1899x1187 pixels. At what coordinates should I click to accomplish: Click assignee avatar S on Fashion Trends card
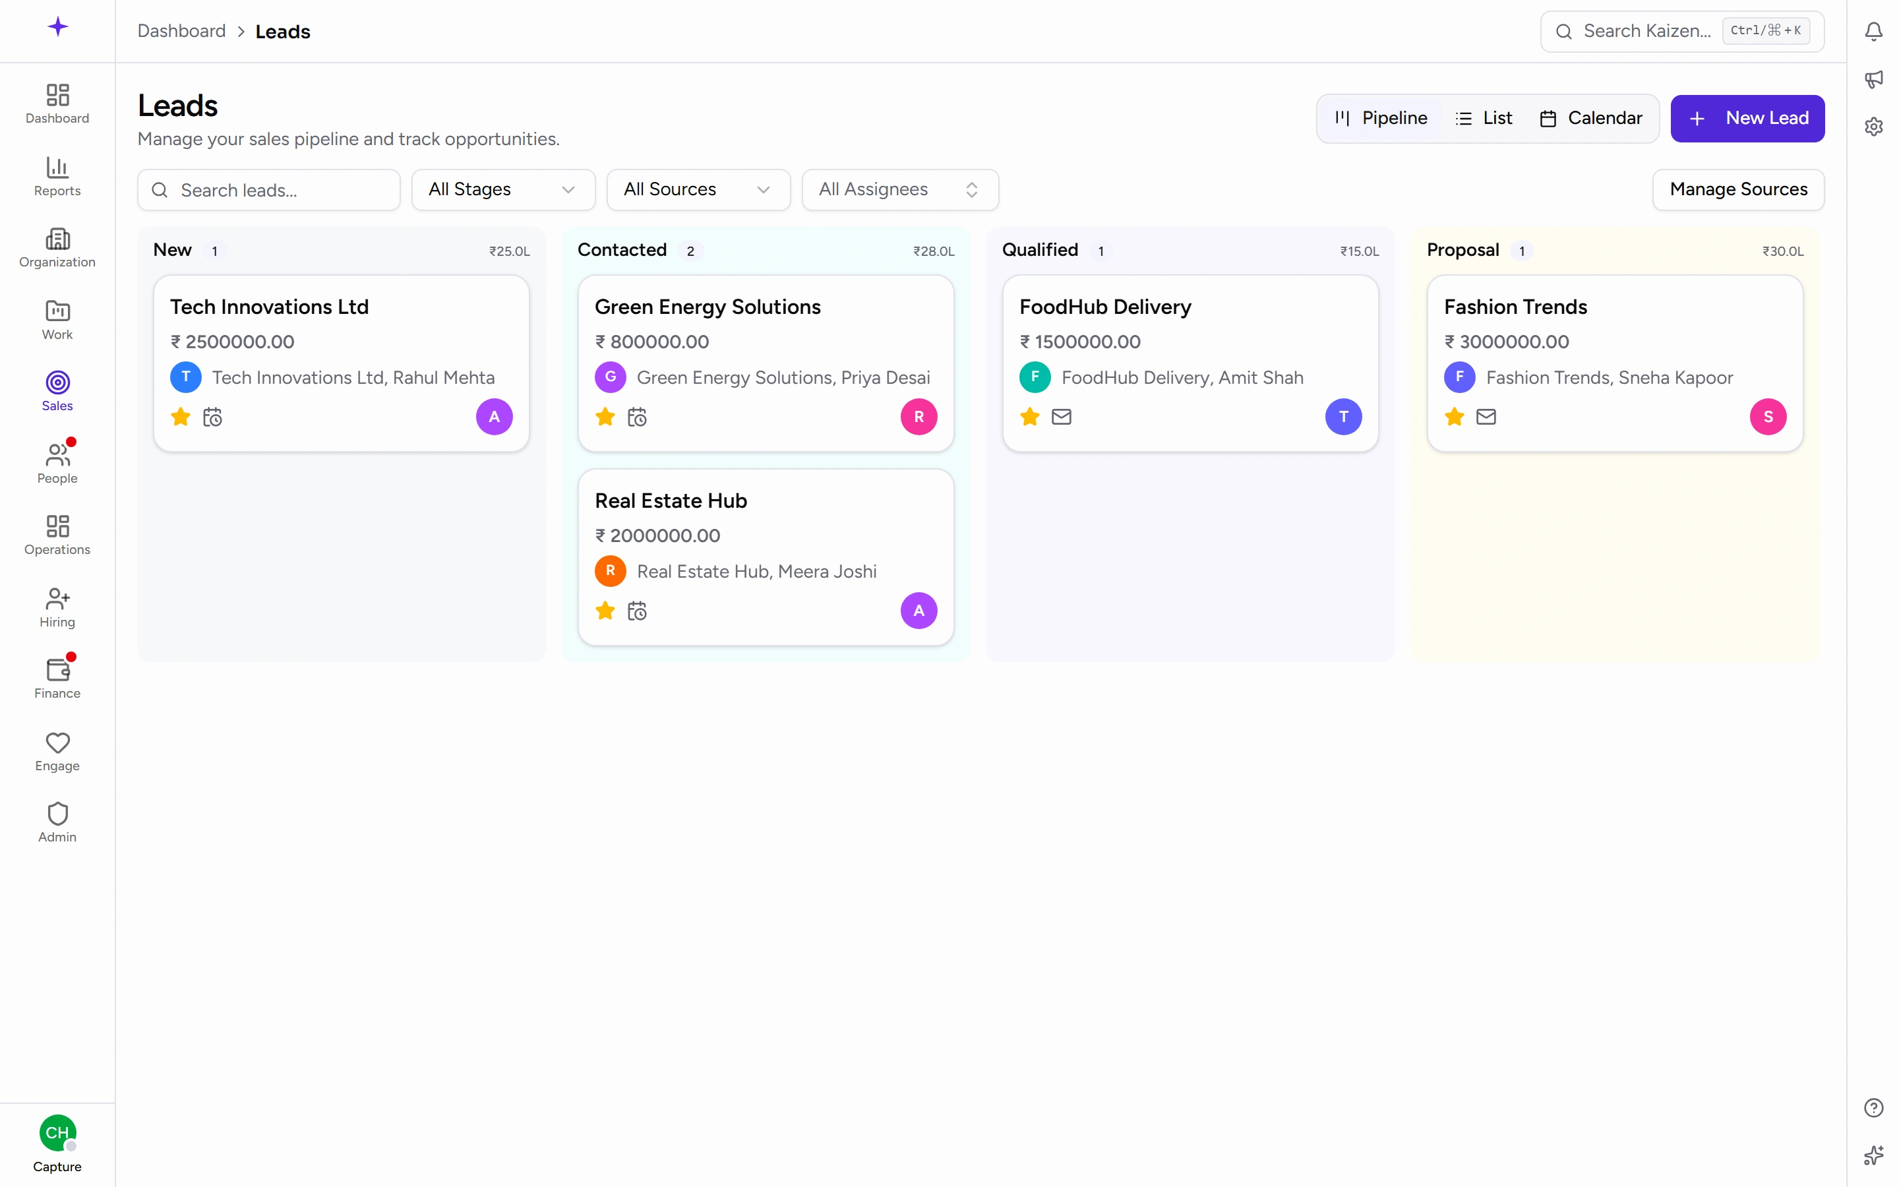(x=1768, y=417)
